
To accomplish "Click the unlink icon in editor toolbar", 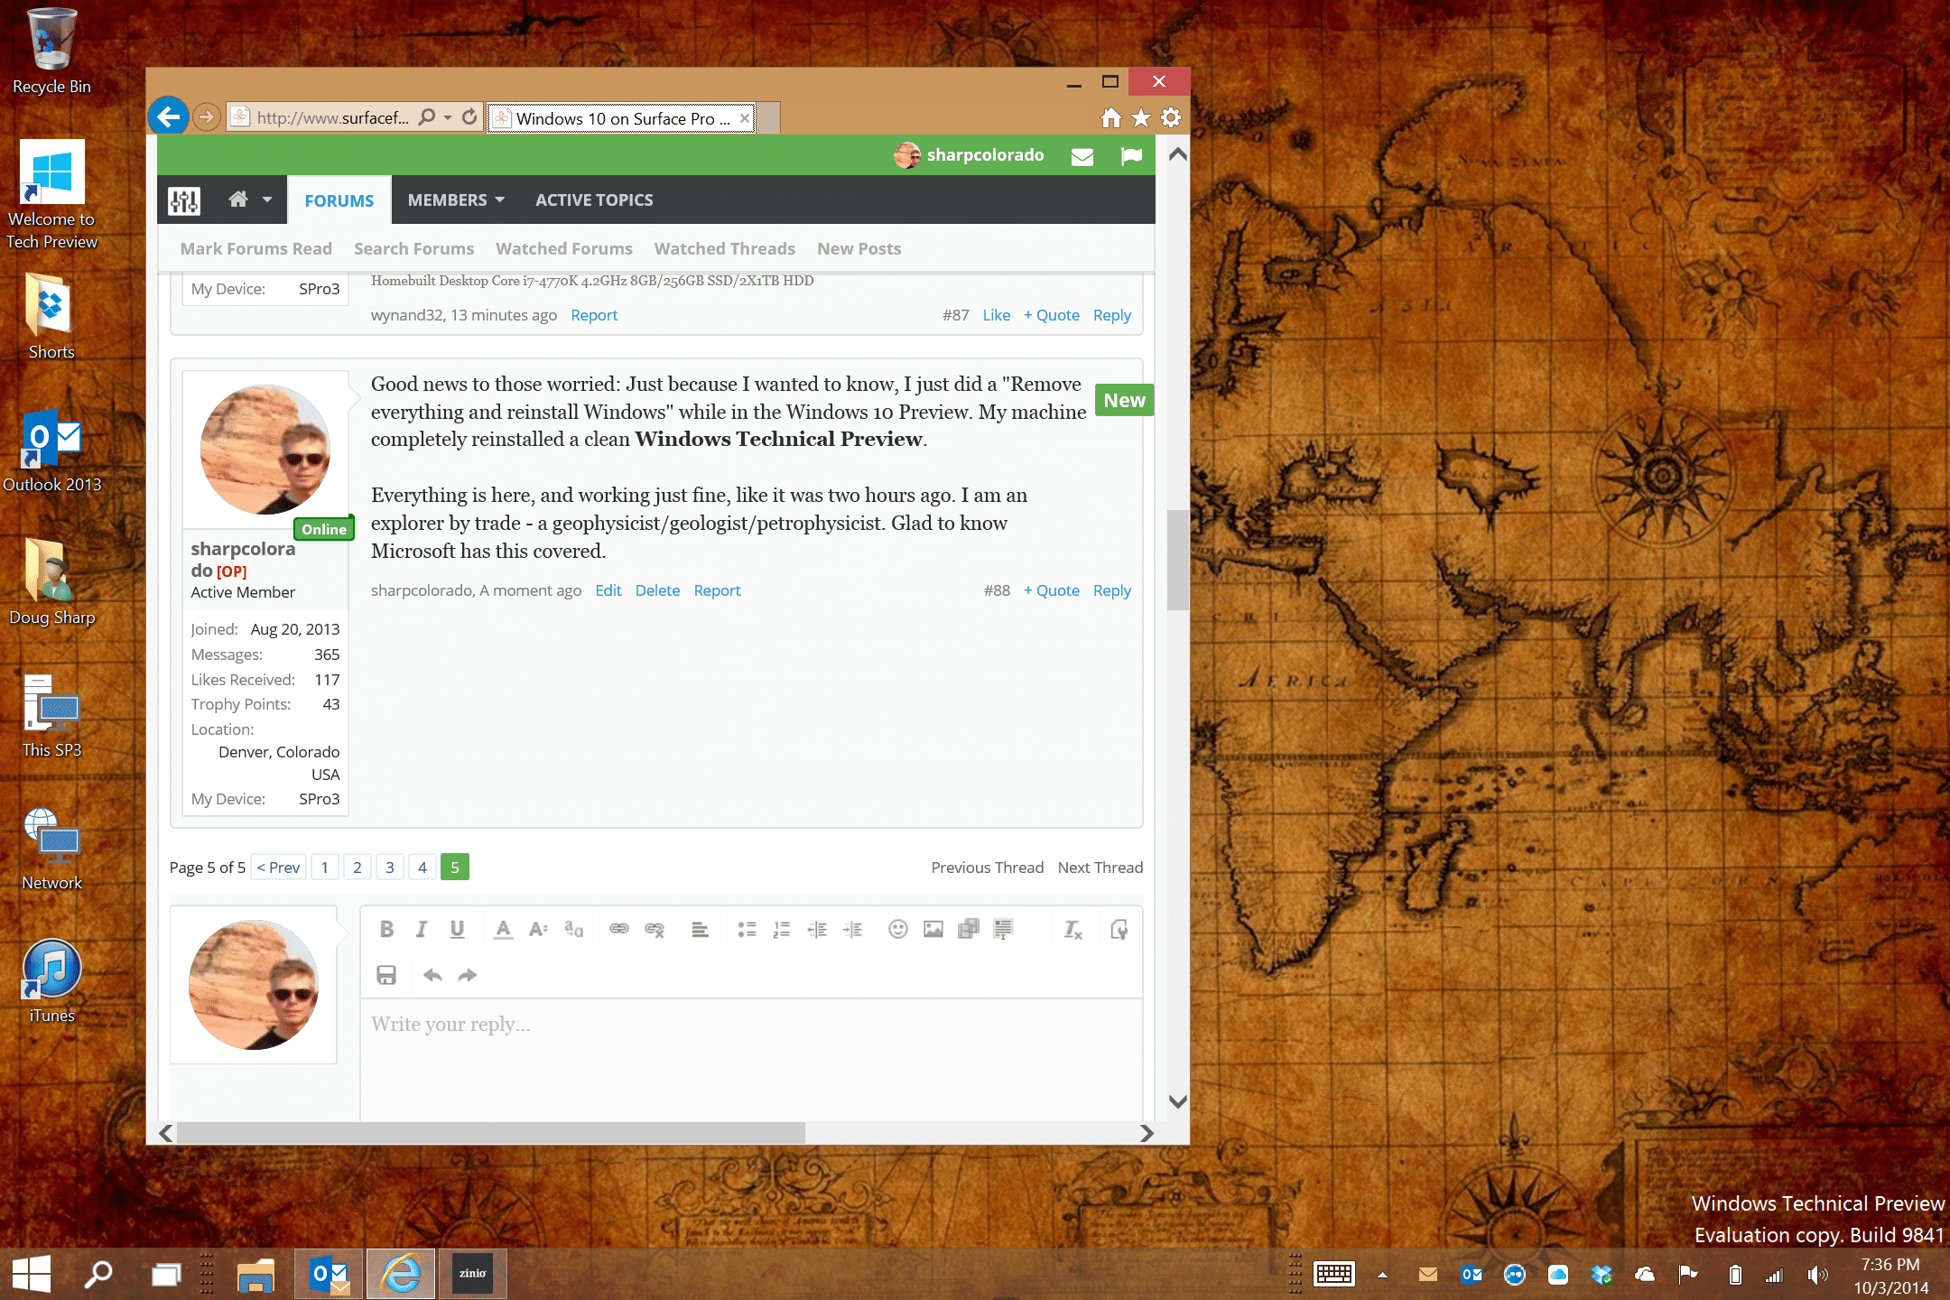I will tap(655, 929).
